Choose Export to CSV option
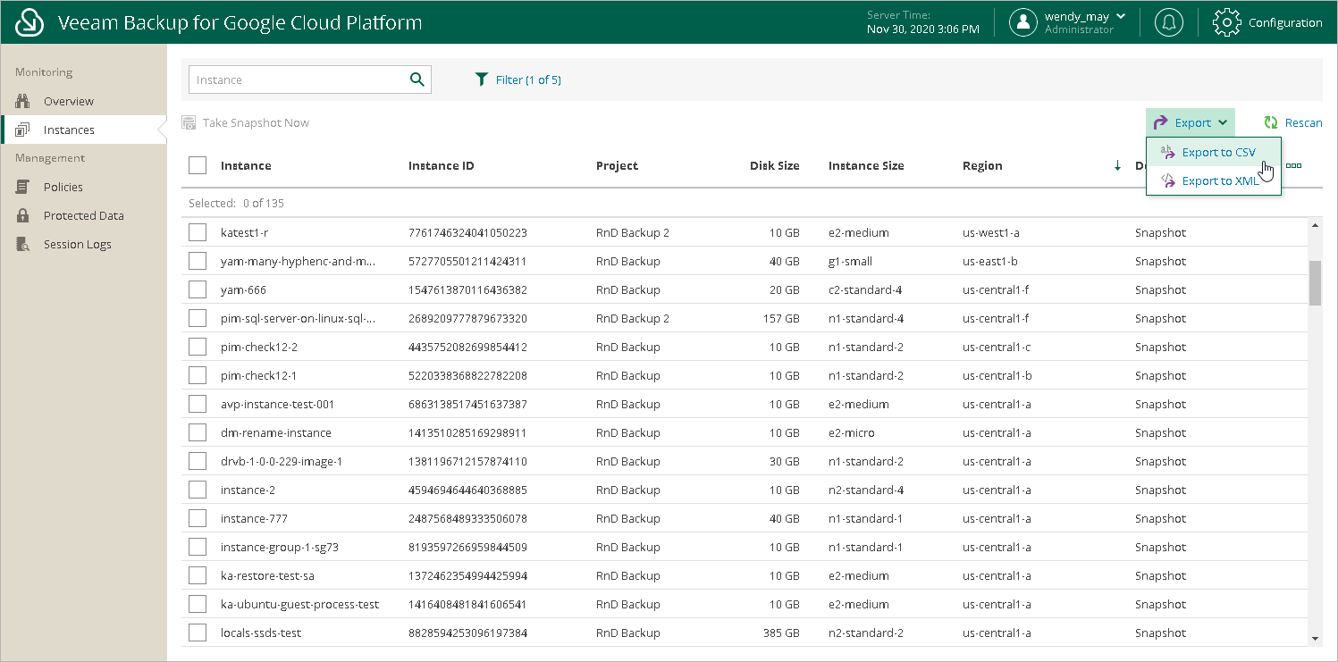Image resolution: width=1338 pixels, height=662 pixels. [1217, 153]
